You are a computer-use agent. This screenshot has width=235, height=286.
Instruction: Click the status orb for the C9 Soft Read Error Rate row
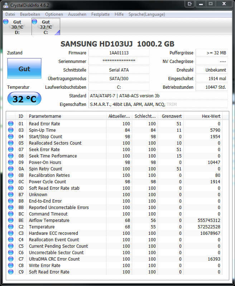pos(11,272)
